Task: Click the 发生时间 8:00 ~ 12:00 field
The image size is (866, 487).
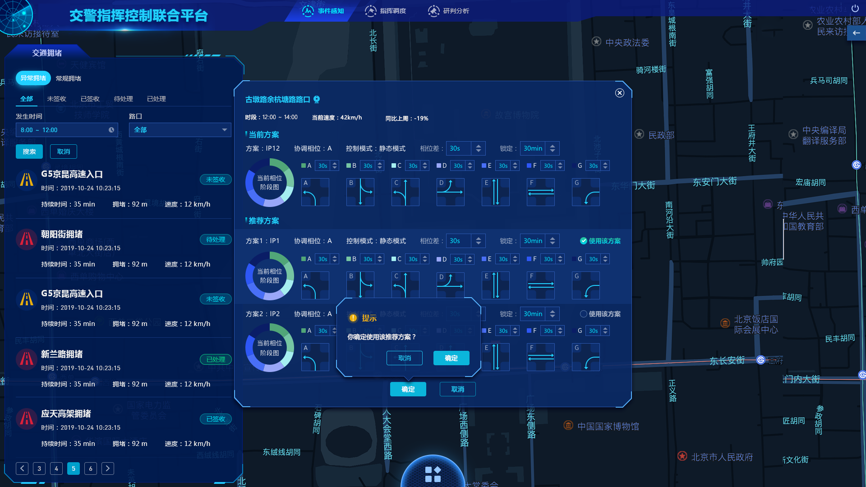Action: pos(67,130)
